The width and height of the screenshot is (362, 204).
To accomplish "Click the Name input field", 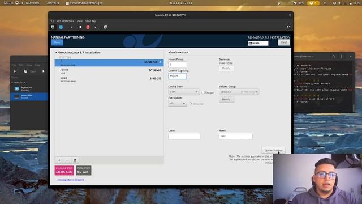I will [x=235, y=136].
